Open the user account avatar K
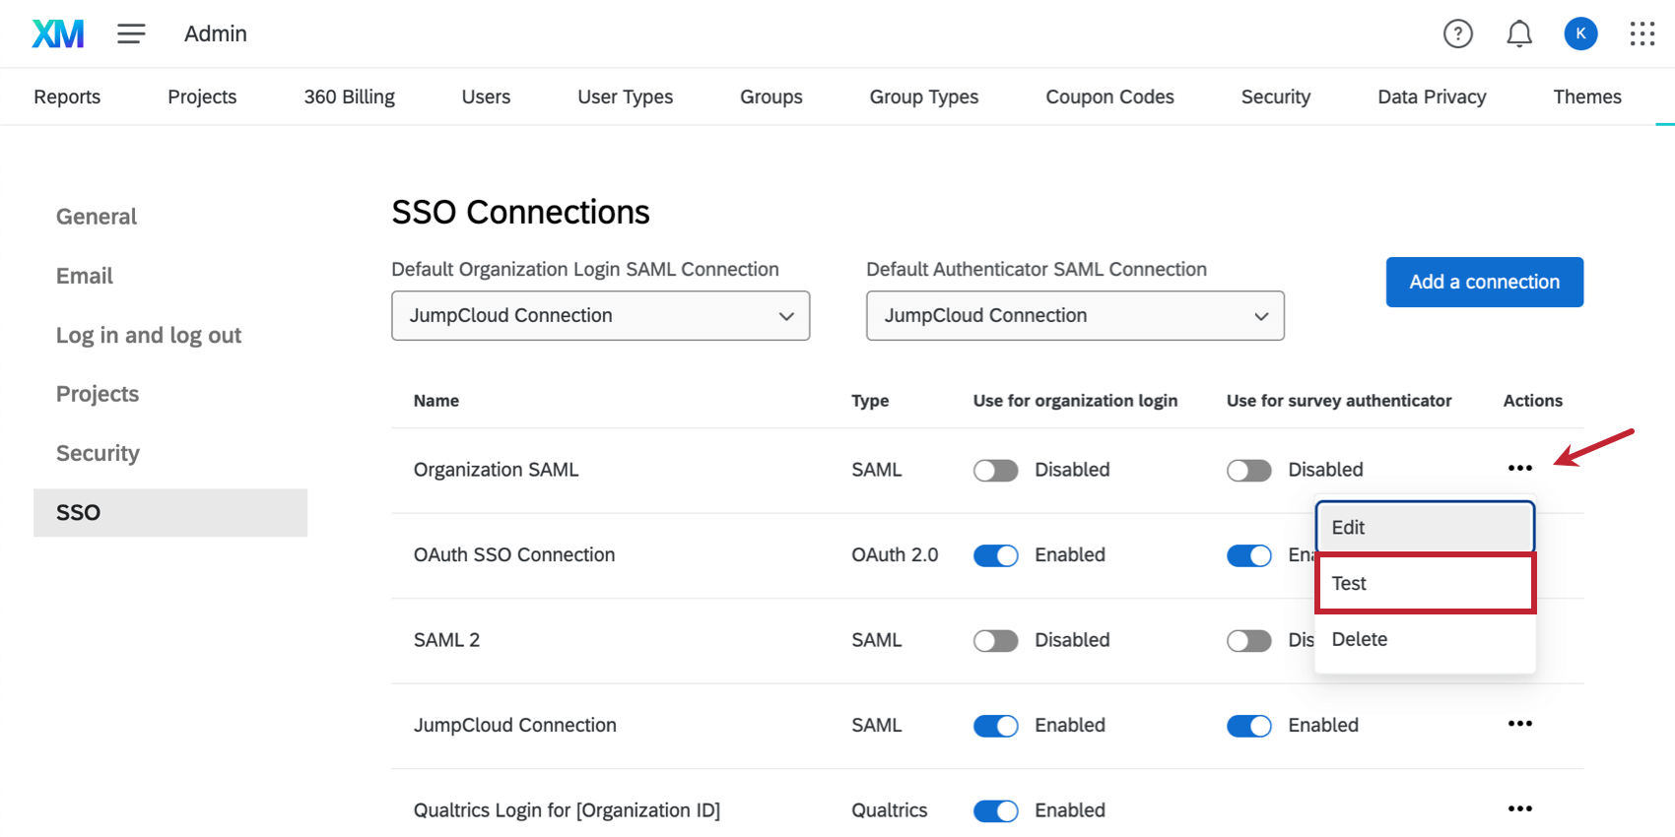Image resolution: width=1675 pixels, height=837 pixels. tap(1580, 33)
